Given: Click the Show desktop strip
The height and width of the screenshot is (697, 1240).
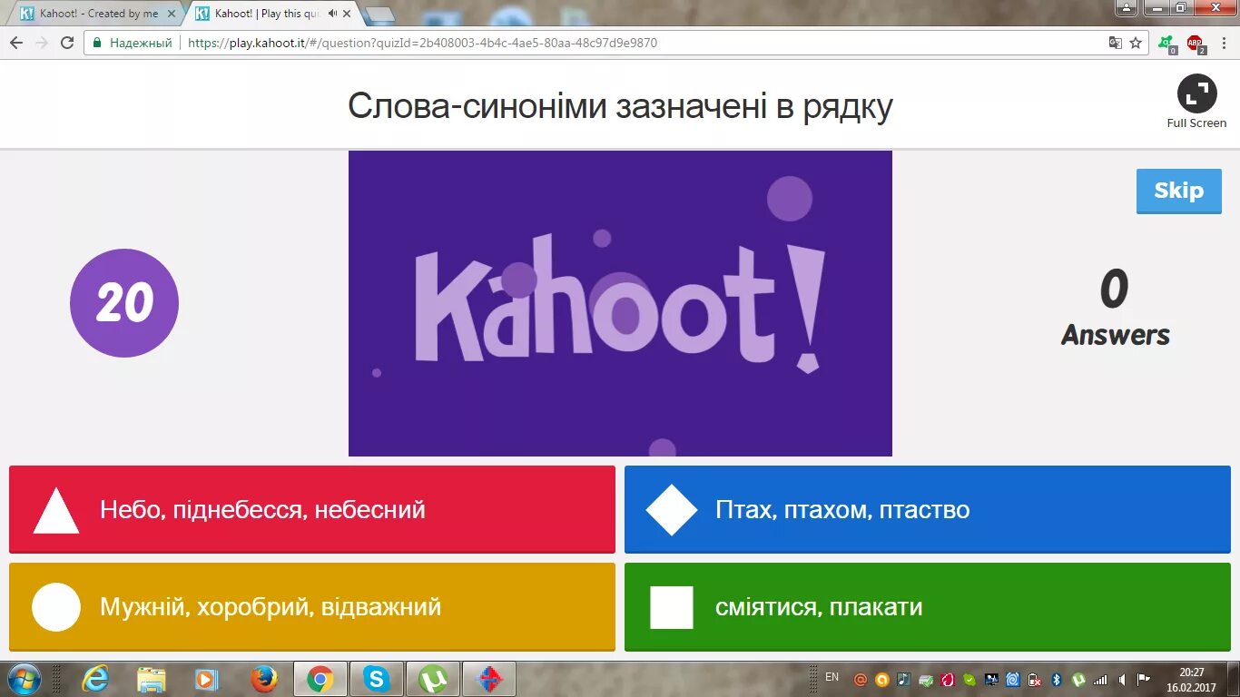Looking at the screenshot, I should coord(1234,679).
